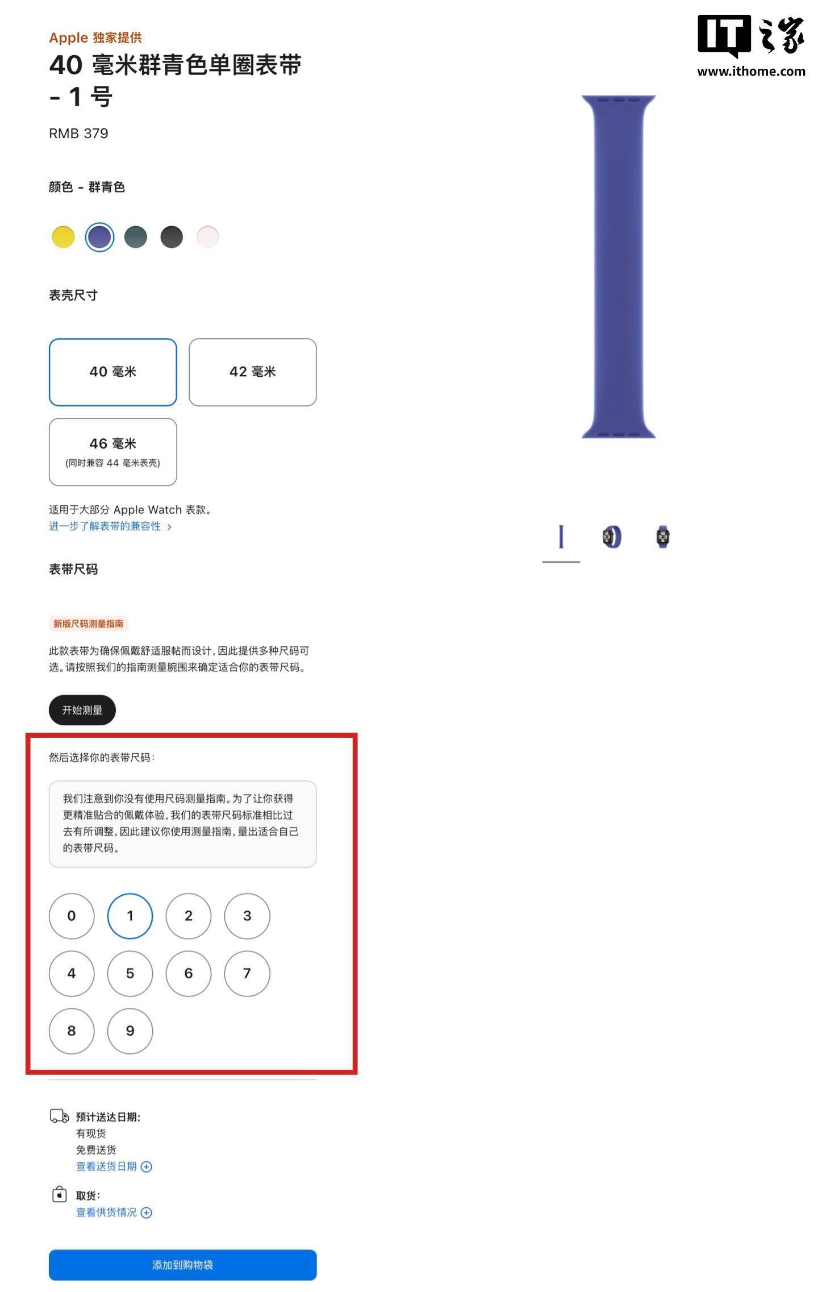Click the pickup shopping bag icon
The height and width of the screenshot is (1292, 818).
(x=59, y=1194)
